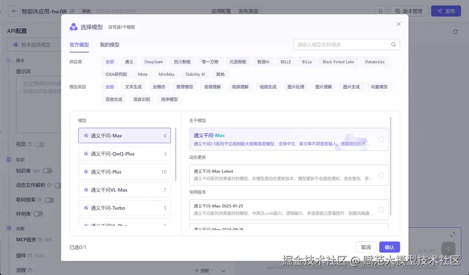
Task: Click the 知识 section icon in sidebar
Action: (8, 159)
